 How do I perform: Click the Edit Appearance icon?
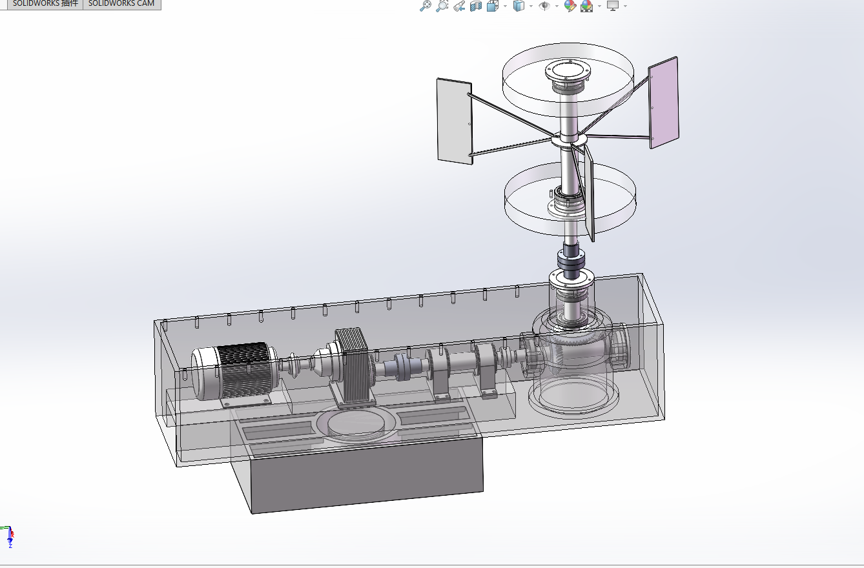(570, 6)
